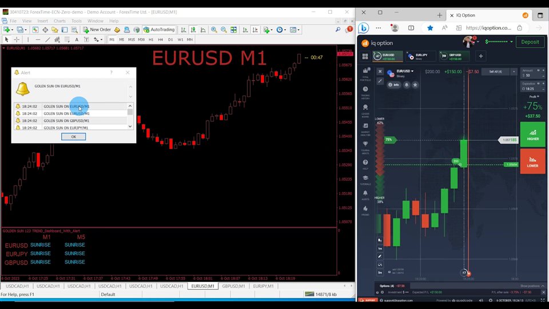Image resolution: width=549 pixels, height=309 pixels.
Task: Click the red LOWER button
Action: (x=532, y=161)
